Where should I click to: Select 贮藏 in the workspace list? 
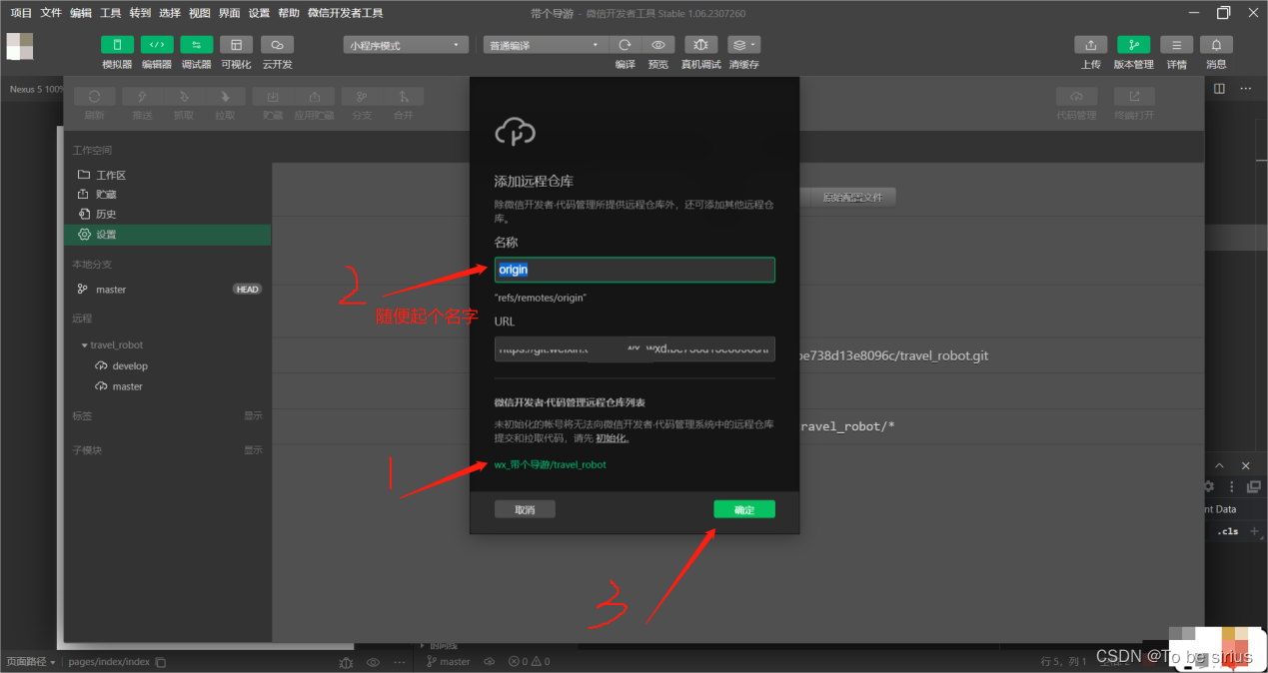point(167,195)
